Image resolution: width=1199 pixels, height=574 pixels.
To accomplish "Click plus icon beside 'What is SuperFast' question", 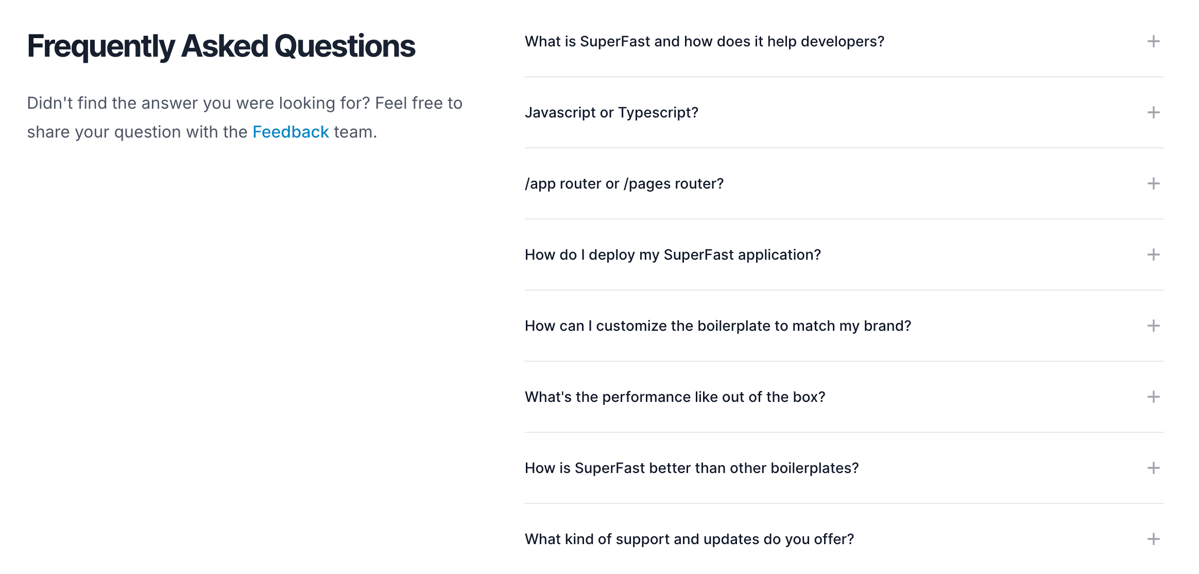I will pyautogui.click(x=1153, y=41).
